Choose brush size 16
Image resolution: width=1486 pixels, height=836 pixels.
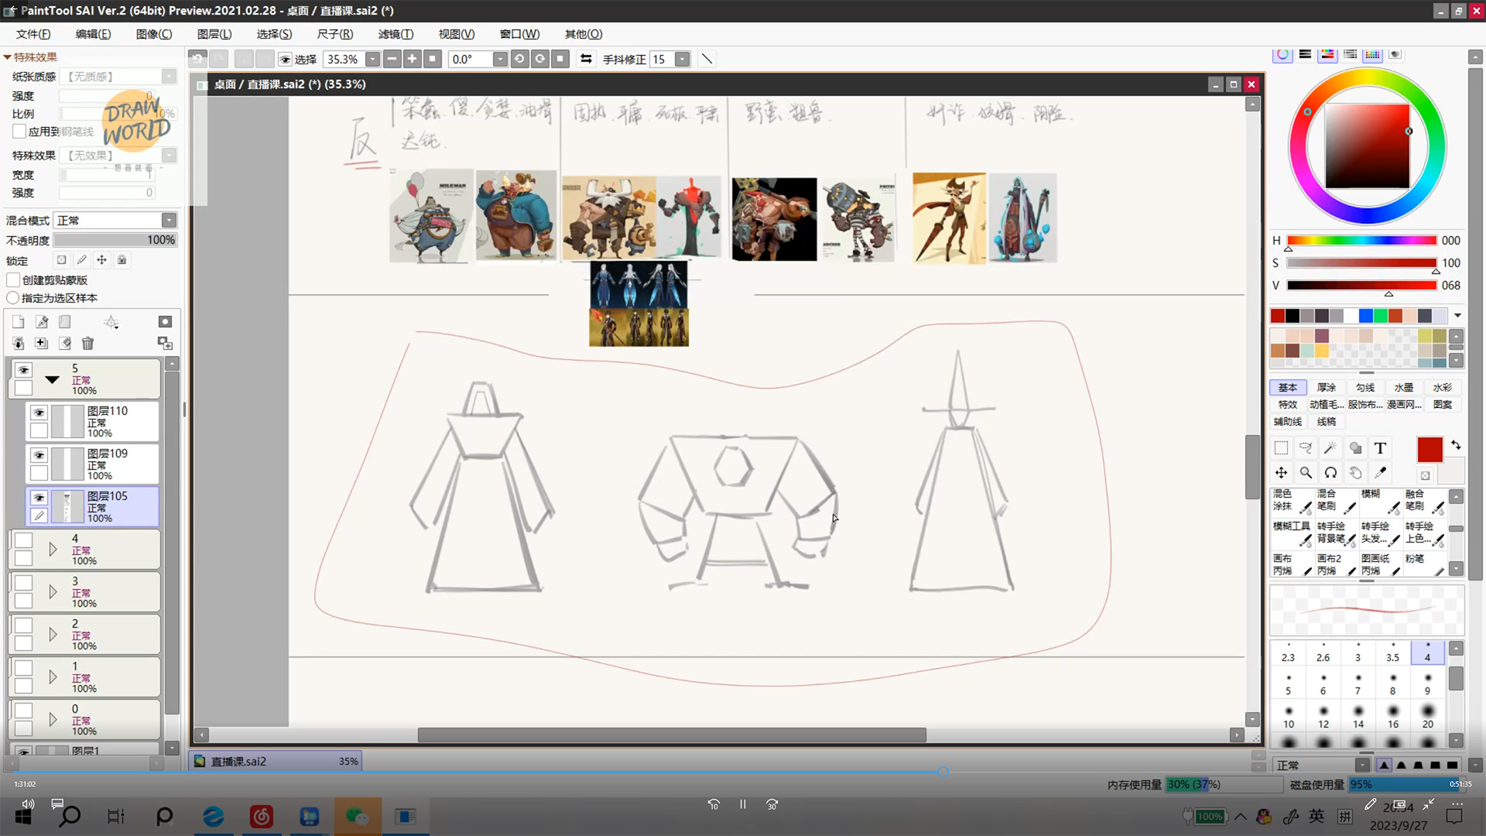(1392, 717)
